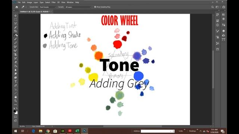
Task: Select the Lasso tool
Action: 16,23
